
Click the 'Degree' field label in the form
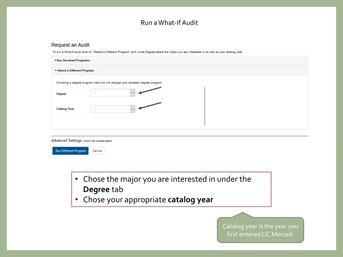(x=61, y=94)
